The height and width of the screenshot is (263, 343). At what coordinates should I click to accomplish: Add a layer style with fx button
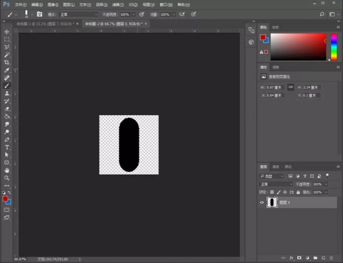[x=291, y=258]
